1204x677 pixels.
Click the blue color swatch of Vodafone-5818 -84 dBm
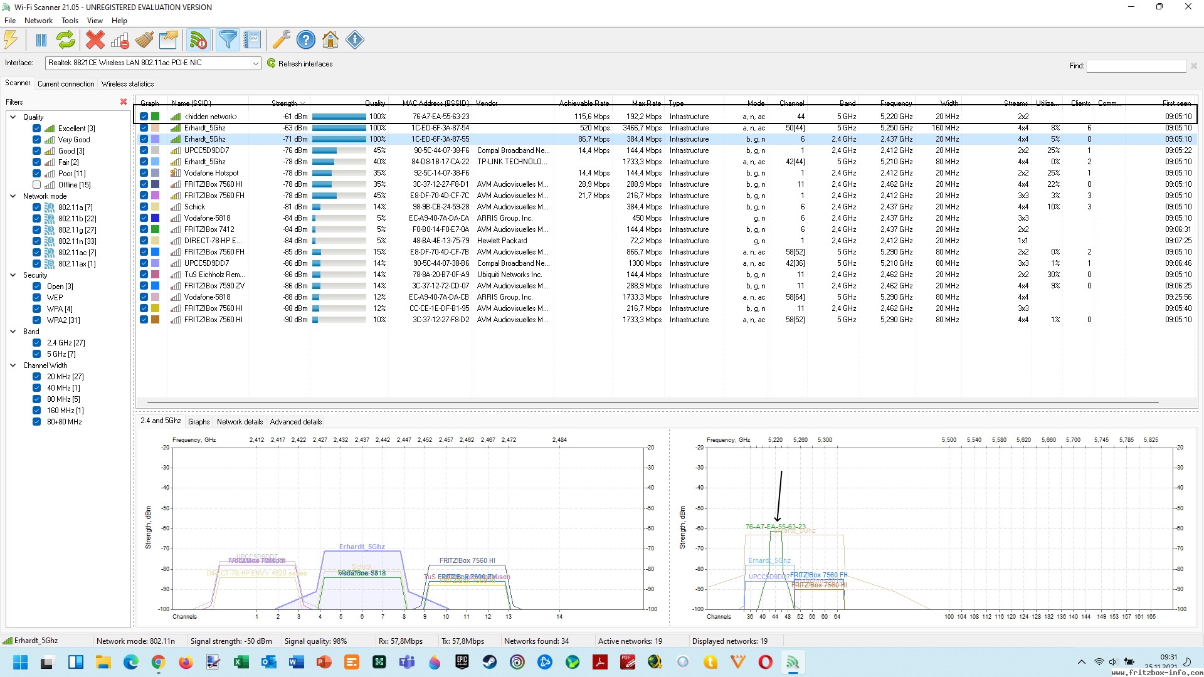click(155, 218)
